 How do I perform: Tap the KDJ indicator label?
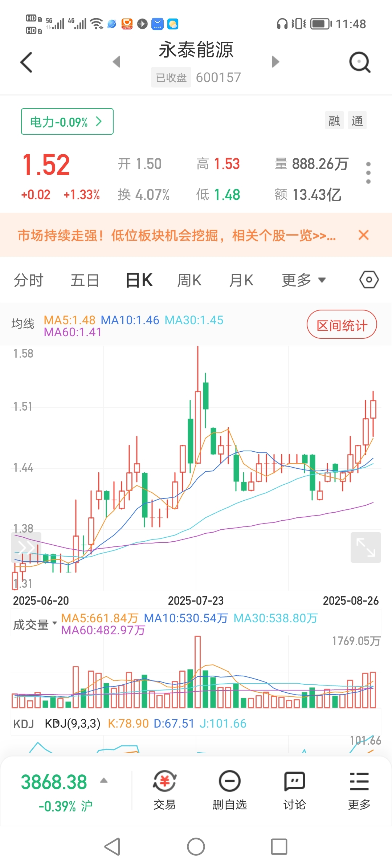point(24,724)
